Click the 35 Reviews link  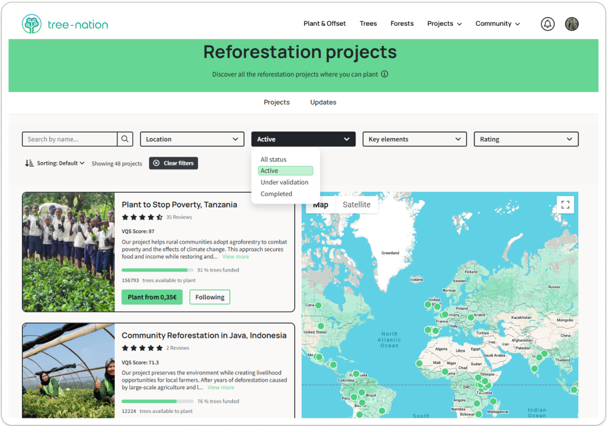[x=179, y=217]
